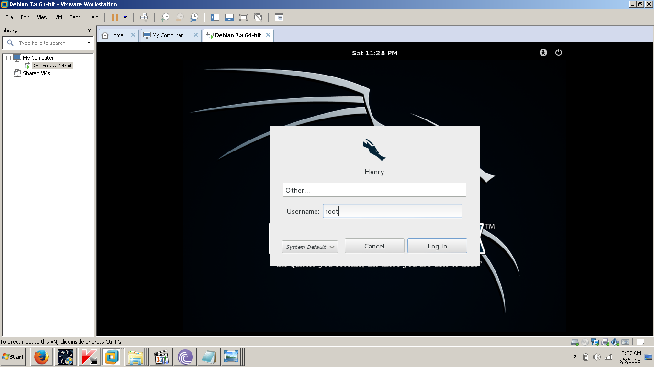
Task: Open the Tabs menu
Action: point(75,17)
